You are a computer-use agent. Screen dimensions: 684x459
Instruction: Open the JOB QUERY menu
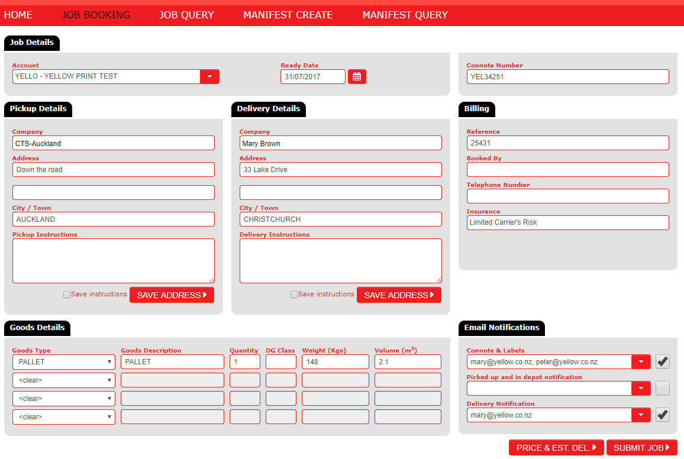click(186, 15)
